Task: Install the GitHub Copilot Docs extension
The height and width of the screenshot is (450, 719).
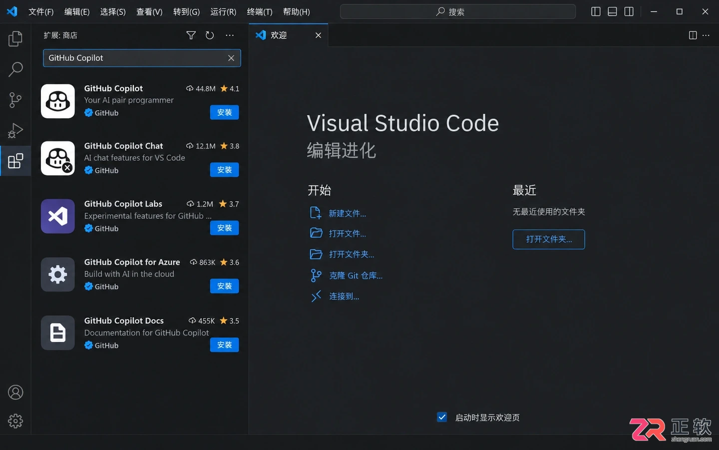Action: (224, 345)
